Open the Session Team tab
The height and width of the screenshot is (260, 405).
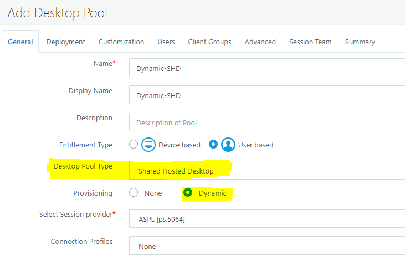[310, 42]
